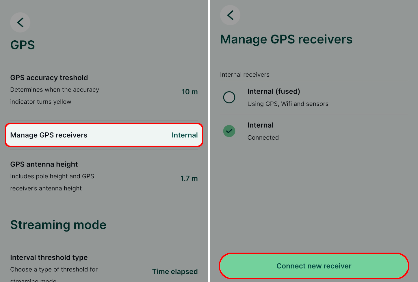Image resolution: width=418 pixels, height=282 pixels.
Task: Tap the Streaming mode section heading
Action: tap(58, 225)
